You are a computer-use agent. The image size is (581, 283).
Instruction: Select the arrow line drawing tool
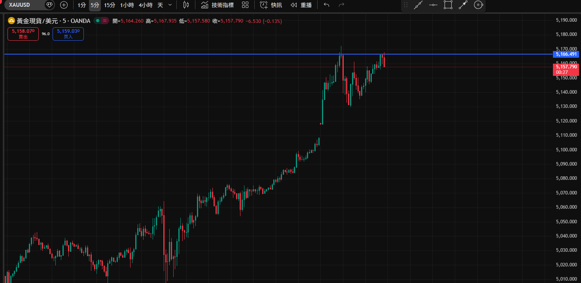[x=463, y=5]
